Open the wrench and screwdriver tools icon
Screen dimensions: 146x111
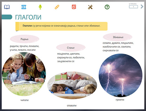[90, 7]
